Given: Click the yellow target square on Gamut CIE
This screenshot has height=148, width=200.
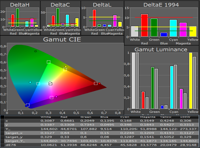Looking at the screenshot, I should tap(65, 69).
